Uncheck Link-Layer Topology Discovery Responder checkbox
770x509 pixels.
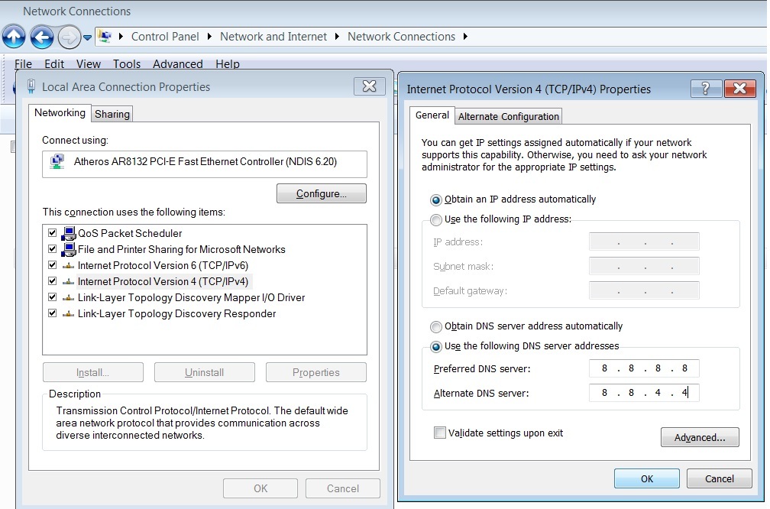pyautogui.click(x=53, y=313)
